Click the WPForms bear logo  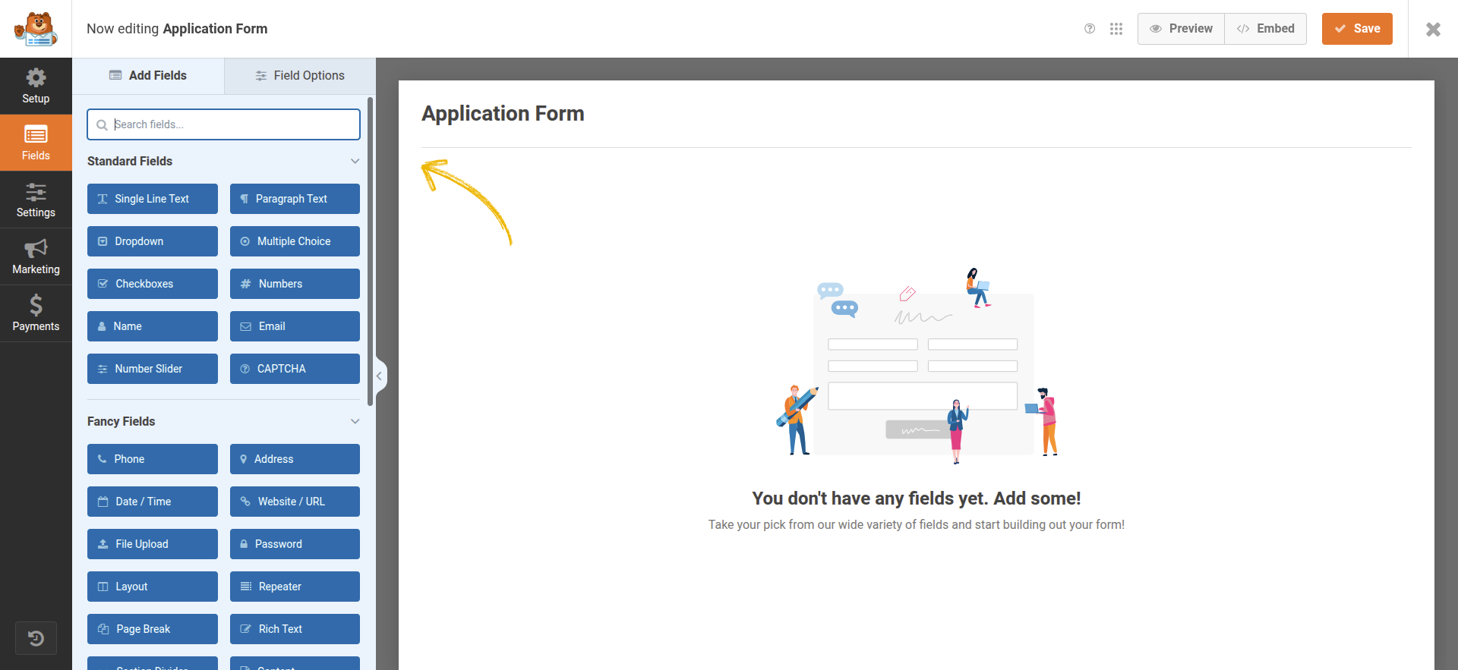[36, 29]
